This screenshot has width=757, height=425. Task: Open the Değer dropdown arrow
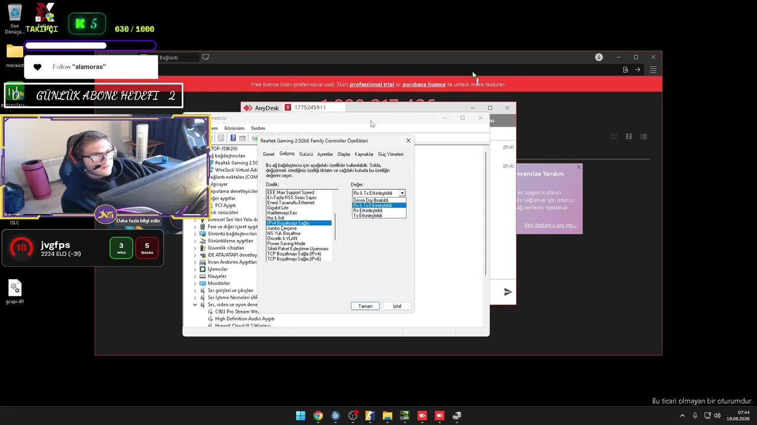(402, 193)
